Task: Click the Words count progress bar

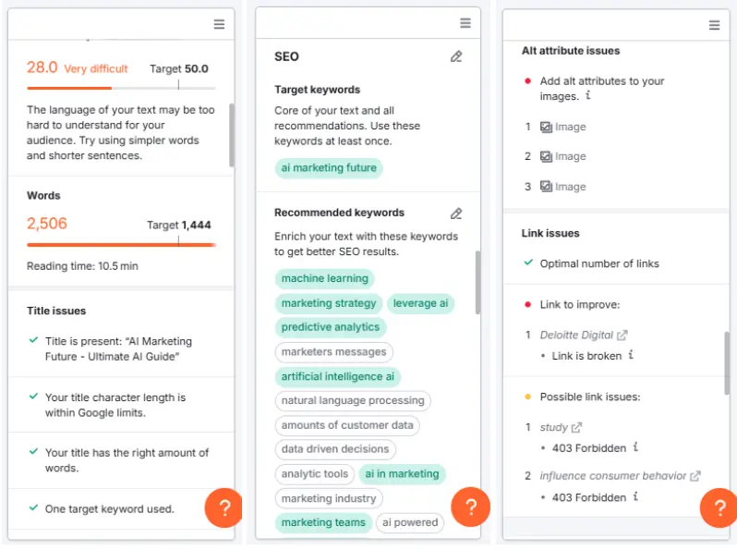Action: click(121, 245)
